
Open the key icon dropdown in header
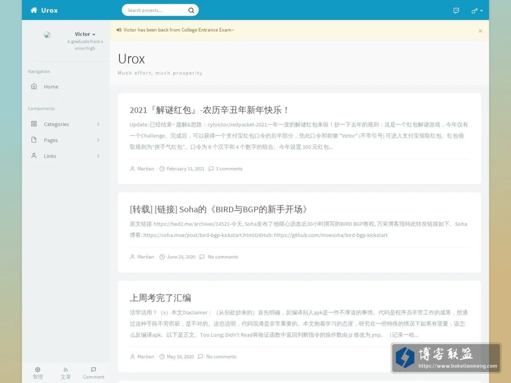(x=477, y=11)
